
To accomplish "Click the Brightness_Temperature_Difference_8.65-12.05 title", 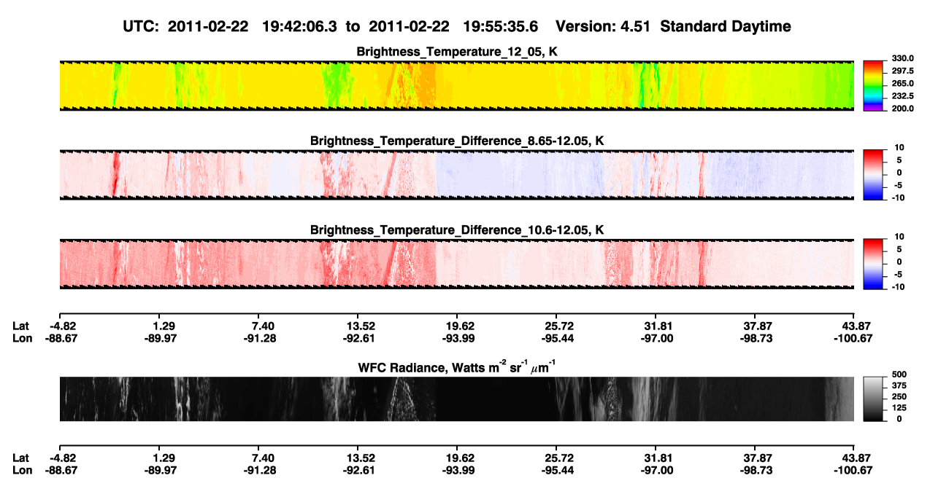I will click(457, 141).
